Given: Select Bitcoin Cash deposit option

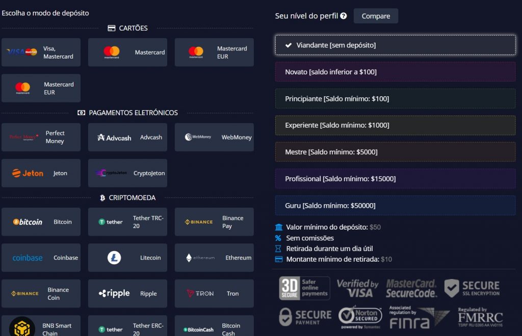Looking at the screenshot, I should click(x=214, y=326).
